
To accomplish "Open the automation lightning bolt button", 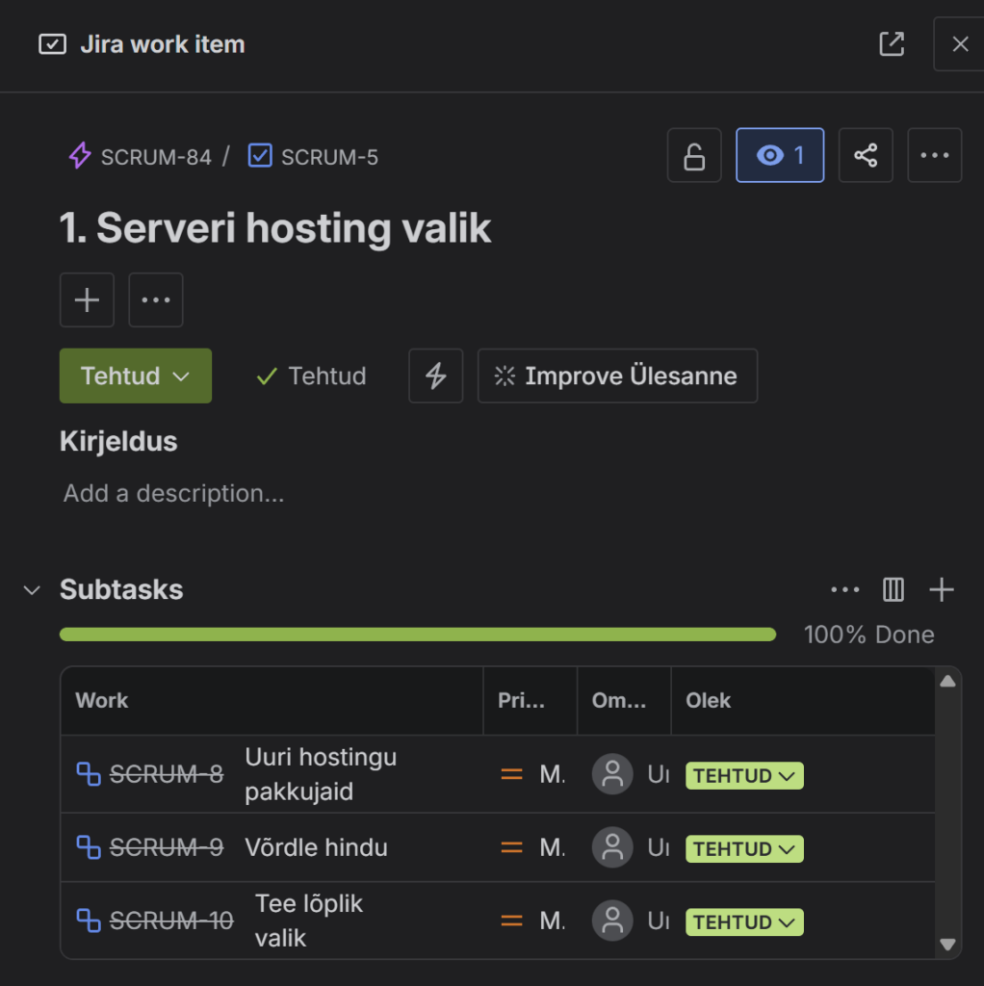I will click(436, 376).
